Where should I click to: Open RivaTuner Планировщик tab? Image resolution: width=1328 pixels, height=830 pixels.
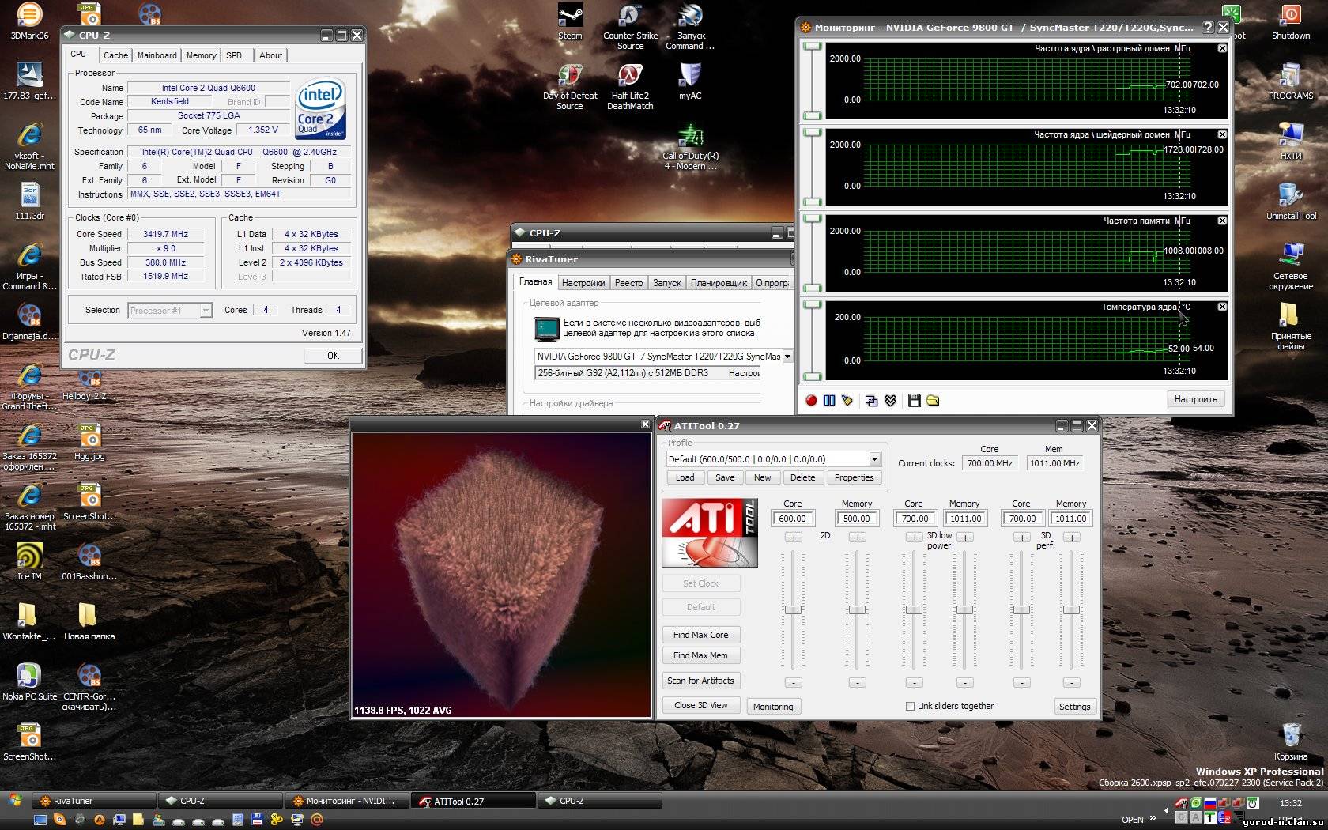coord(719,283)
